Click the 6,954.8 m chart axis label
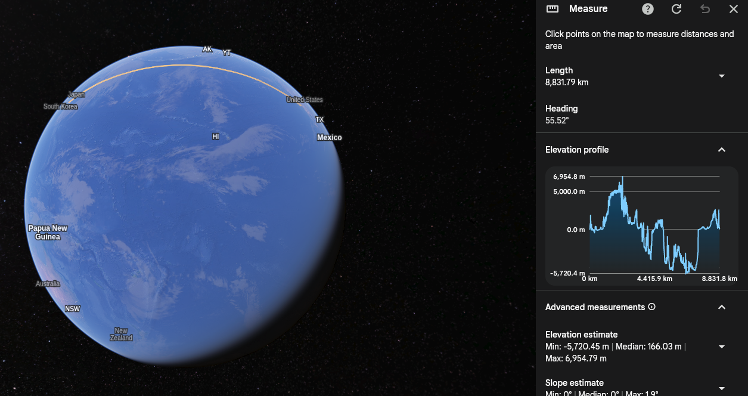 [x=569, y=177]
